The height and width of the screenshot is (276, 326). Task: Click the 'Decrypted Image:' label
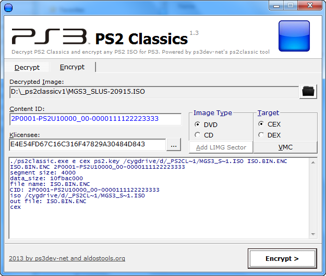(x=37, y=82)
